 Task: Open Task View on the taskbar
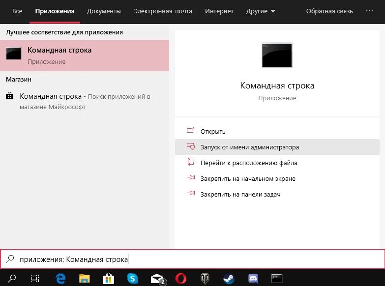(x=35, y=279)
